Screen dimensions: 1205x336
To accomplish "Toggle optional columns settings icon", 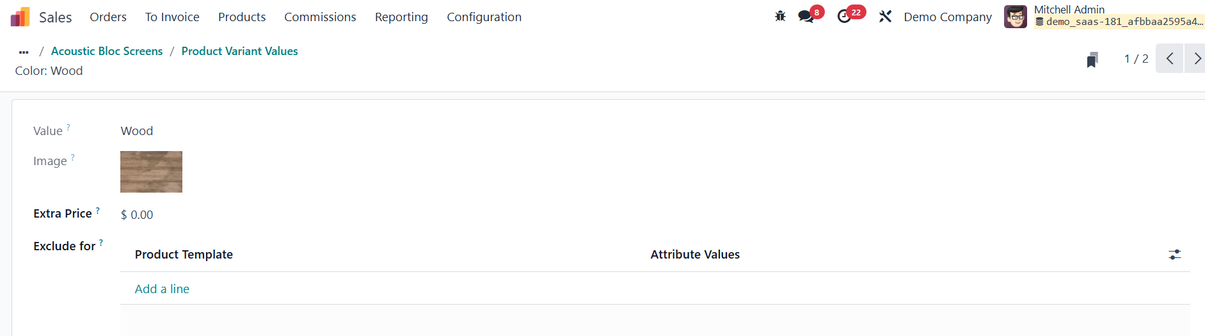I will (1174, 255).
